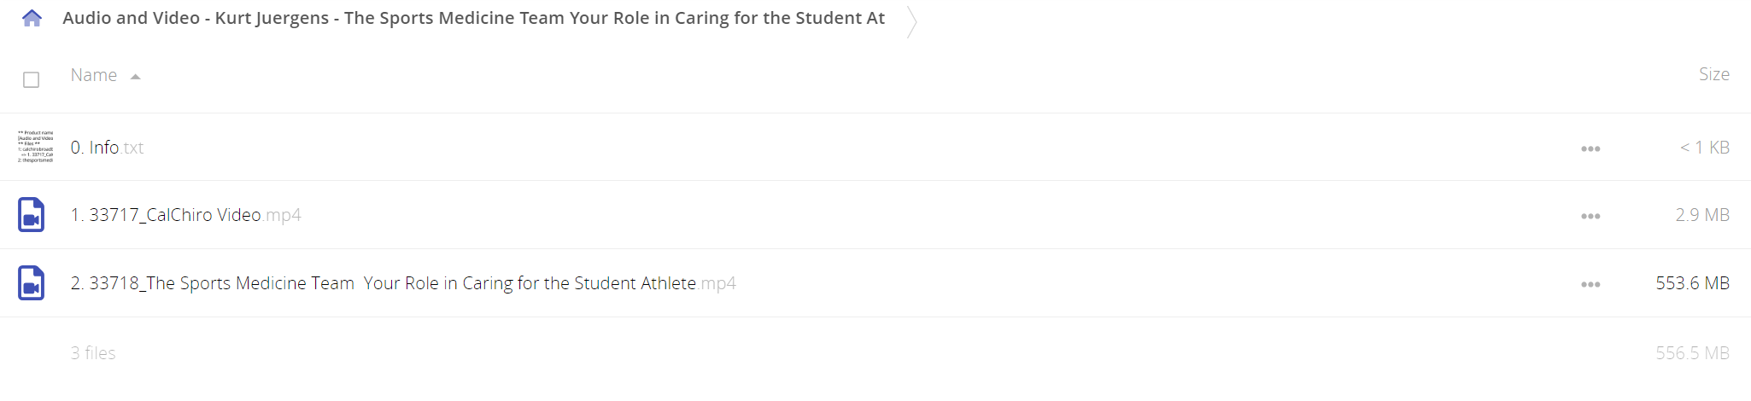Open more options for Sports Medicine Team.mp4
The width and height of the screenshot is (1751, 401).
(1590, 284)
